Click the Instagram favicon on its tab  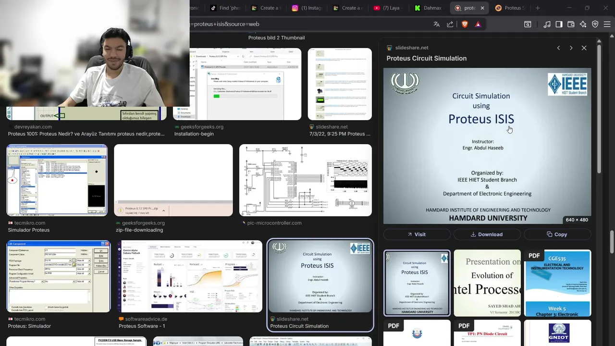295,8
